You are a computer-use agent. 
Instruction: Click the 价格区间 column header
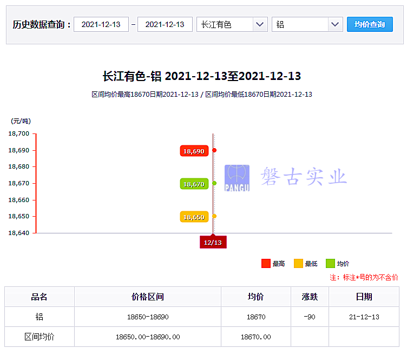point(148,297)
